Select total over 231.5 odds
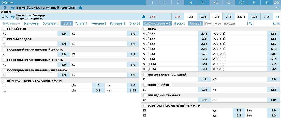This screenshot has width=281, height=118. [267, 17]
